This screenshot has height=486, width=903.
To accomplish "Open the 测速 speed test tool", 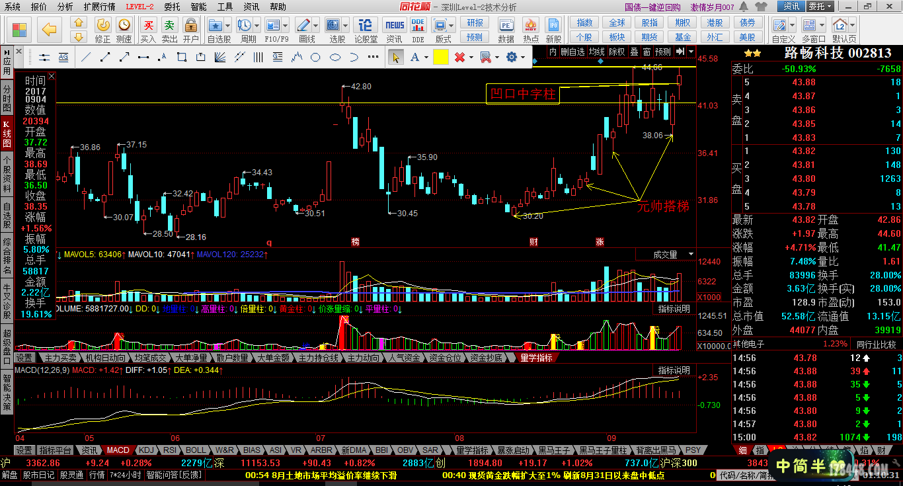I will point(124,30).
